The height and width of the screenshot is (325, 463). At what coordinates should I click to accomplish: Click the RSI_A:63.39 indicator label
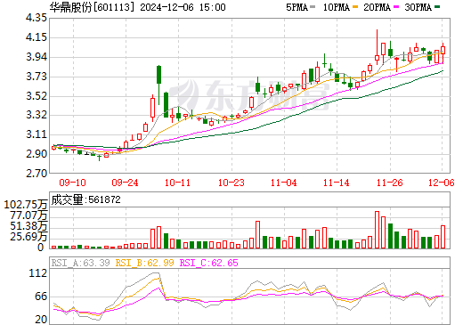[80, 263]
